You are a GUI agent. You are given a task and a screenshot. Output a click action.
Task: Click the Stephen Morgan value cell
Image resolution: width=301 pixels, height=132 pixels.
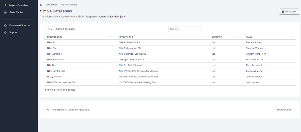point(254,48)
